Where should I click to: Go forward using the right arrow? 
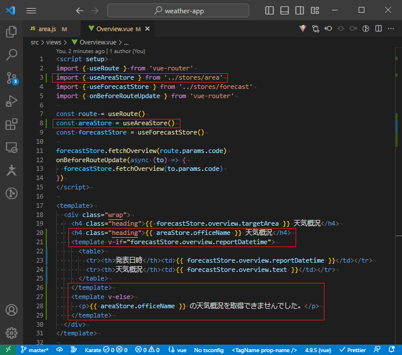95,10
